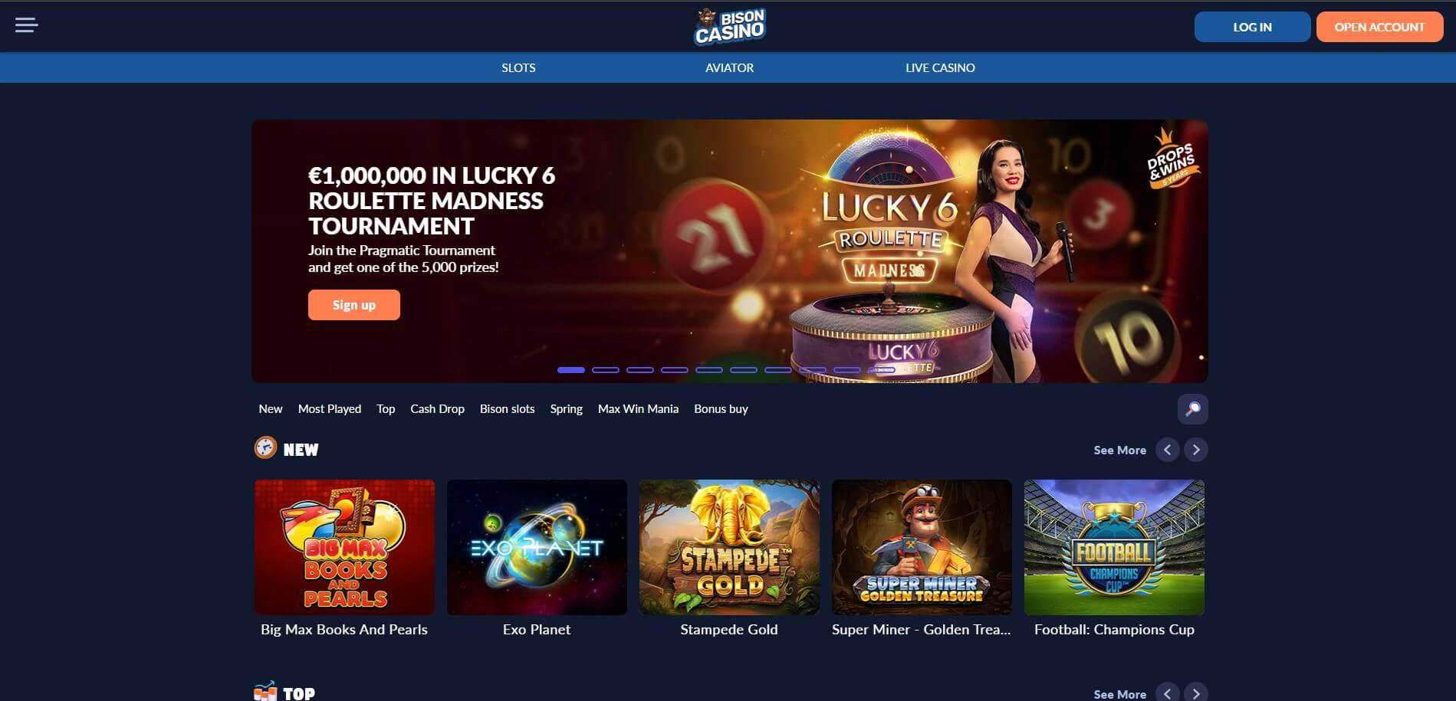Image resolution: width=1456 pixels, height=701 pixels.
Task: Select the first banner slide indicator
Action: (571, 370)
